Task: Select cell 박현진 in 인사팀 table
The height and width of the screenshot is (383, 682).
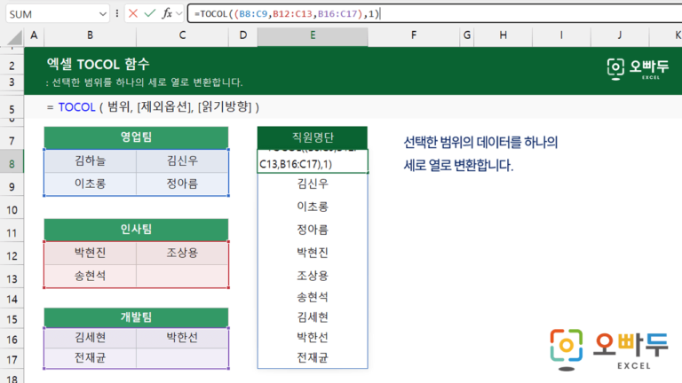Action: pos(90,253)
